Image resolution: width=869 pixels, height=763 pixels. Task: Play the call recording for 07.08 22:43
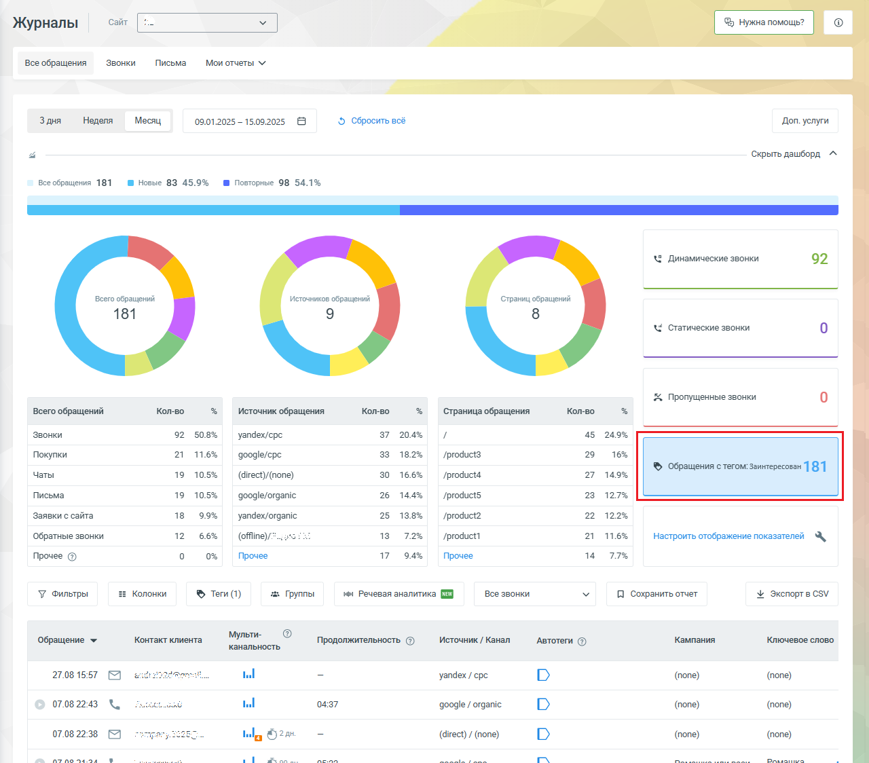click(x=40, y=705)
